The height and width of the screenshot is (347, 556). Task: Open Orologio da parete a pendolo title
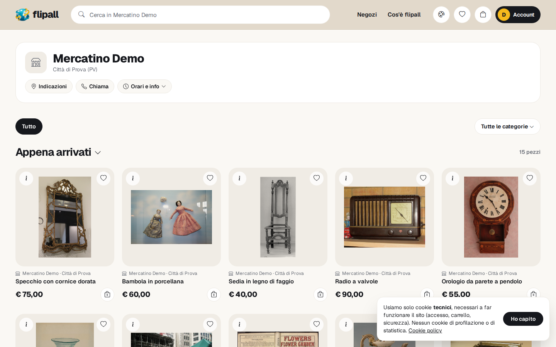click(x=482, y=281)
